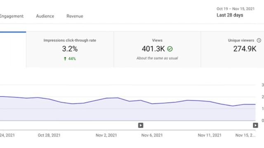
Task: Click the Oct 28, 2021 axis label
Action: (49, 135)
